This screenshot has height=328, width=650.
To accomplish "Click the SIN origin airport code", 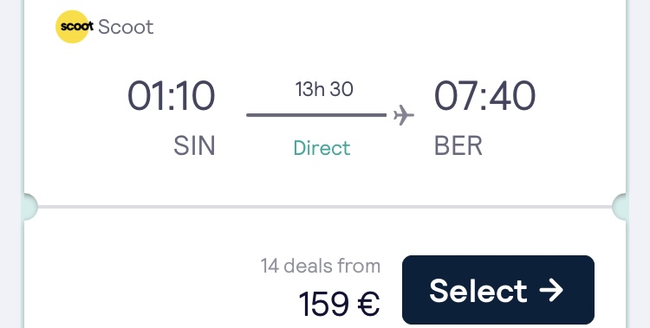I will pyautogui.click(x=194, y=146).
